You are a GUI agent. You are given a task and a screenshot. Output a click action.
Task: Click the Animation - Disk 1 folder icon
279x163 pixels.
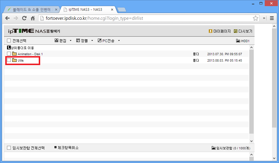[14, 54]
